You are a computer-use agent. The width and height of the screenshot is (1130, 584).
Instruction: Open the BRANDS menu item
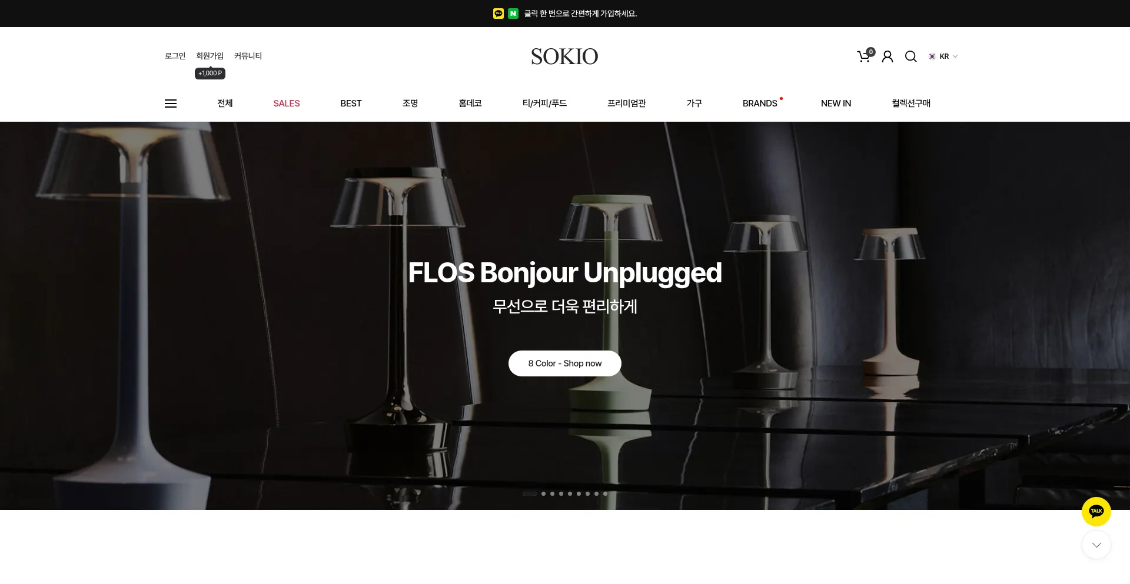point(760,104)
